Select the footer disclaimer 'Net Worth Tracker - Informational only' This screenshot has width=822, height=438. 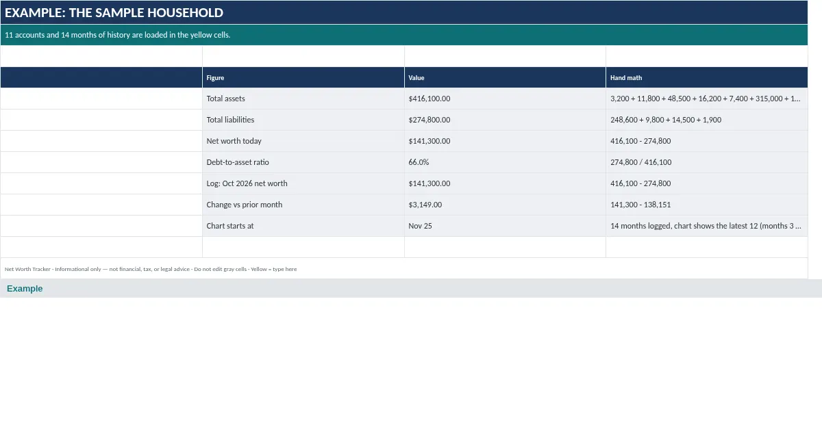tap(404, 269)
